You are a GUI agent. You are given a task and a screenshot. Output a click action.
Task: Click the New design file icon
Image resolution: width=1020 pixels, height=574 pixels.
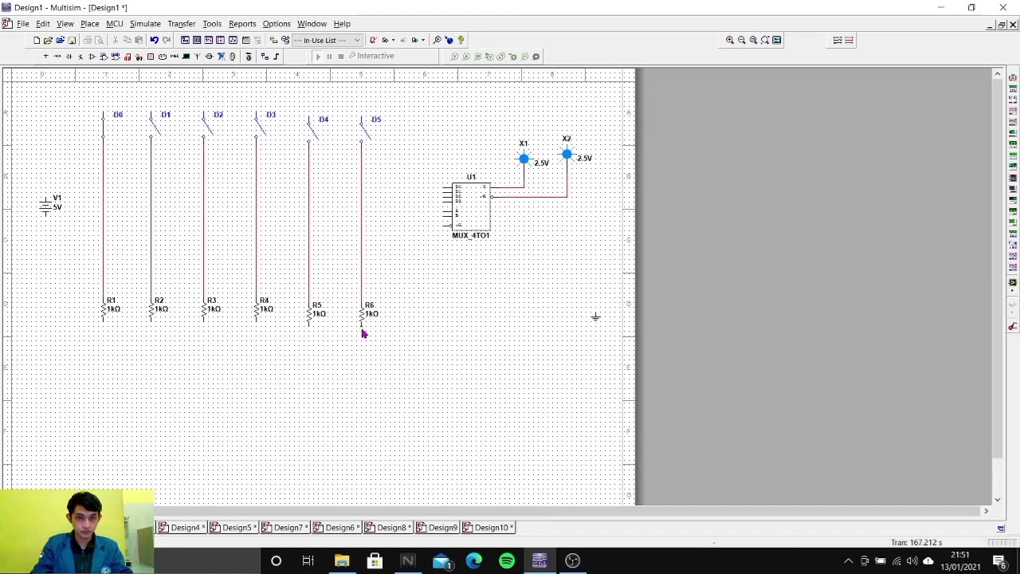click(x=37, y=40)
